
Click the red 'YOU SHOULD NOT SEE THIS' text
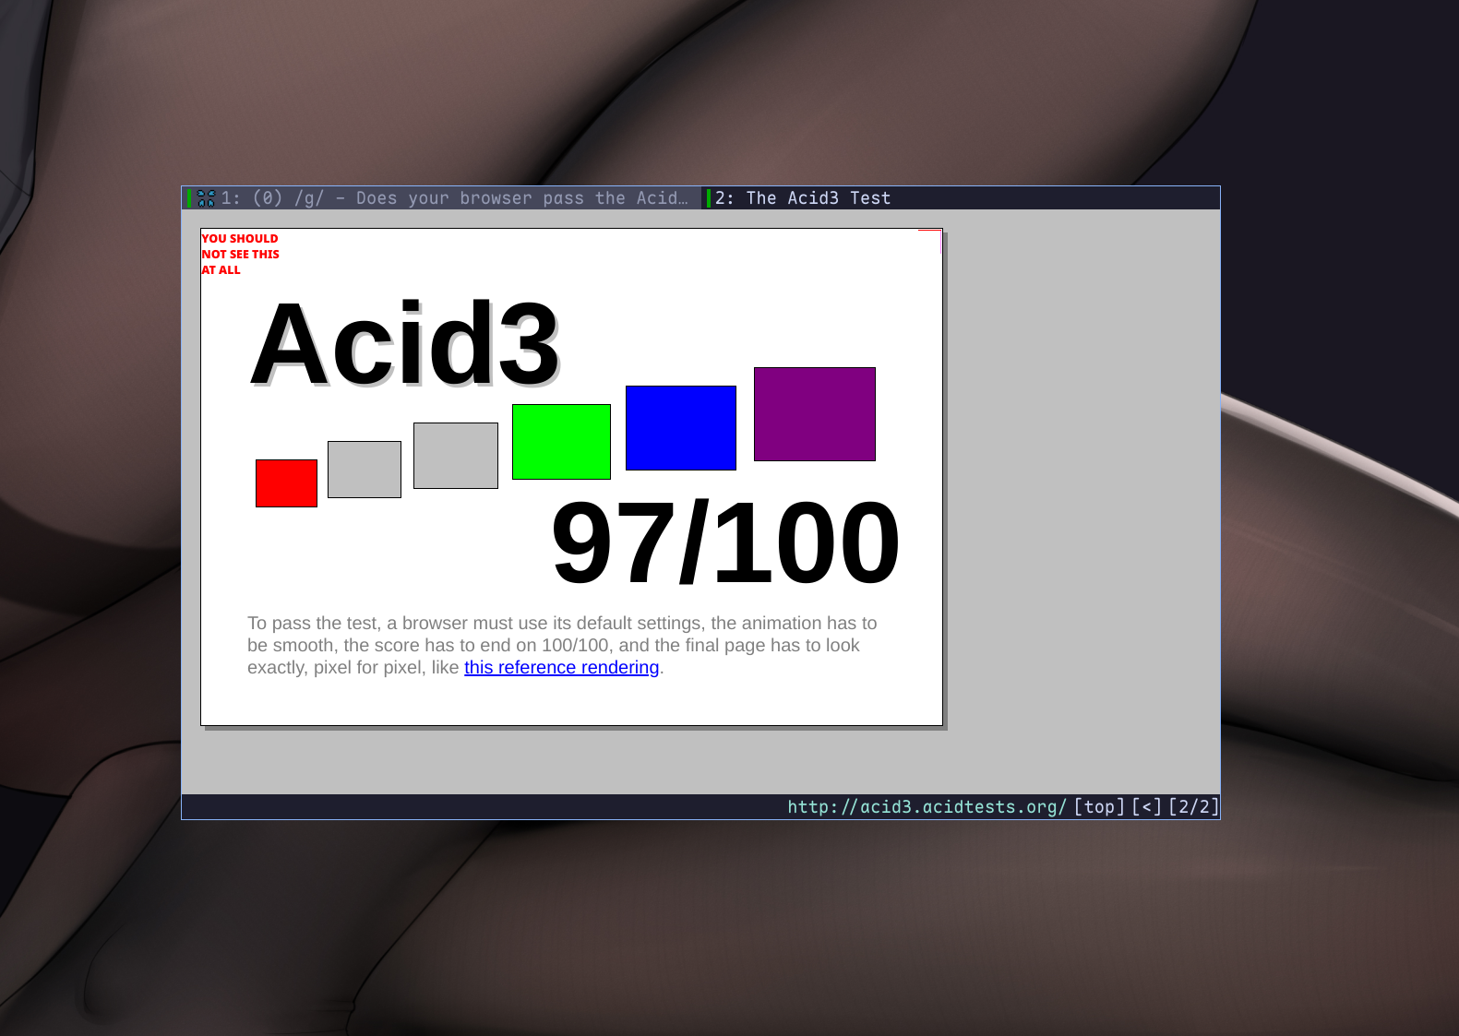(x=240, y=254)
